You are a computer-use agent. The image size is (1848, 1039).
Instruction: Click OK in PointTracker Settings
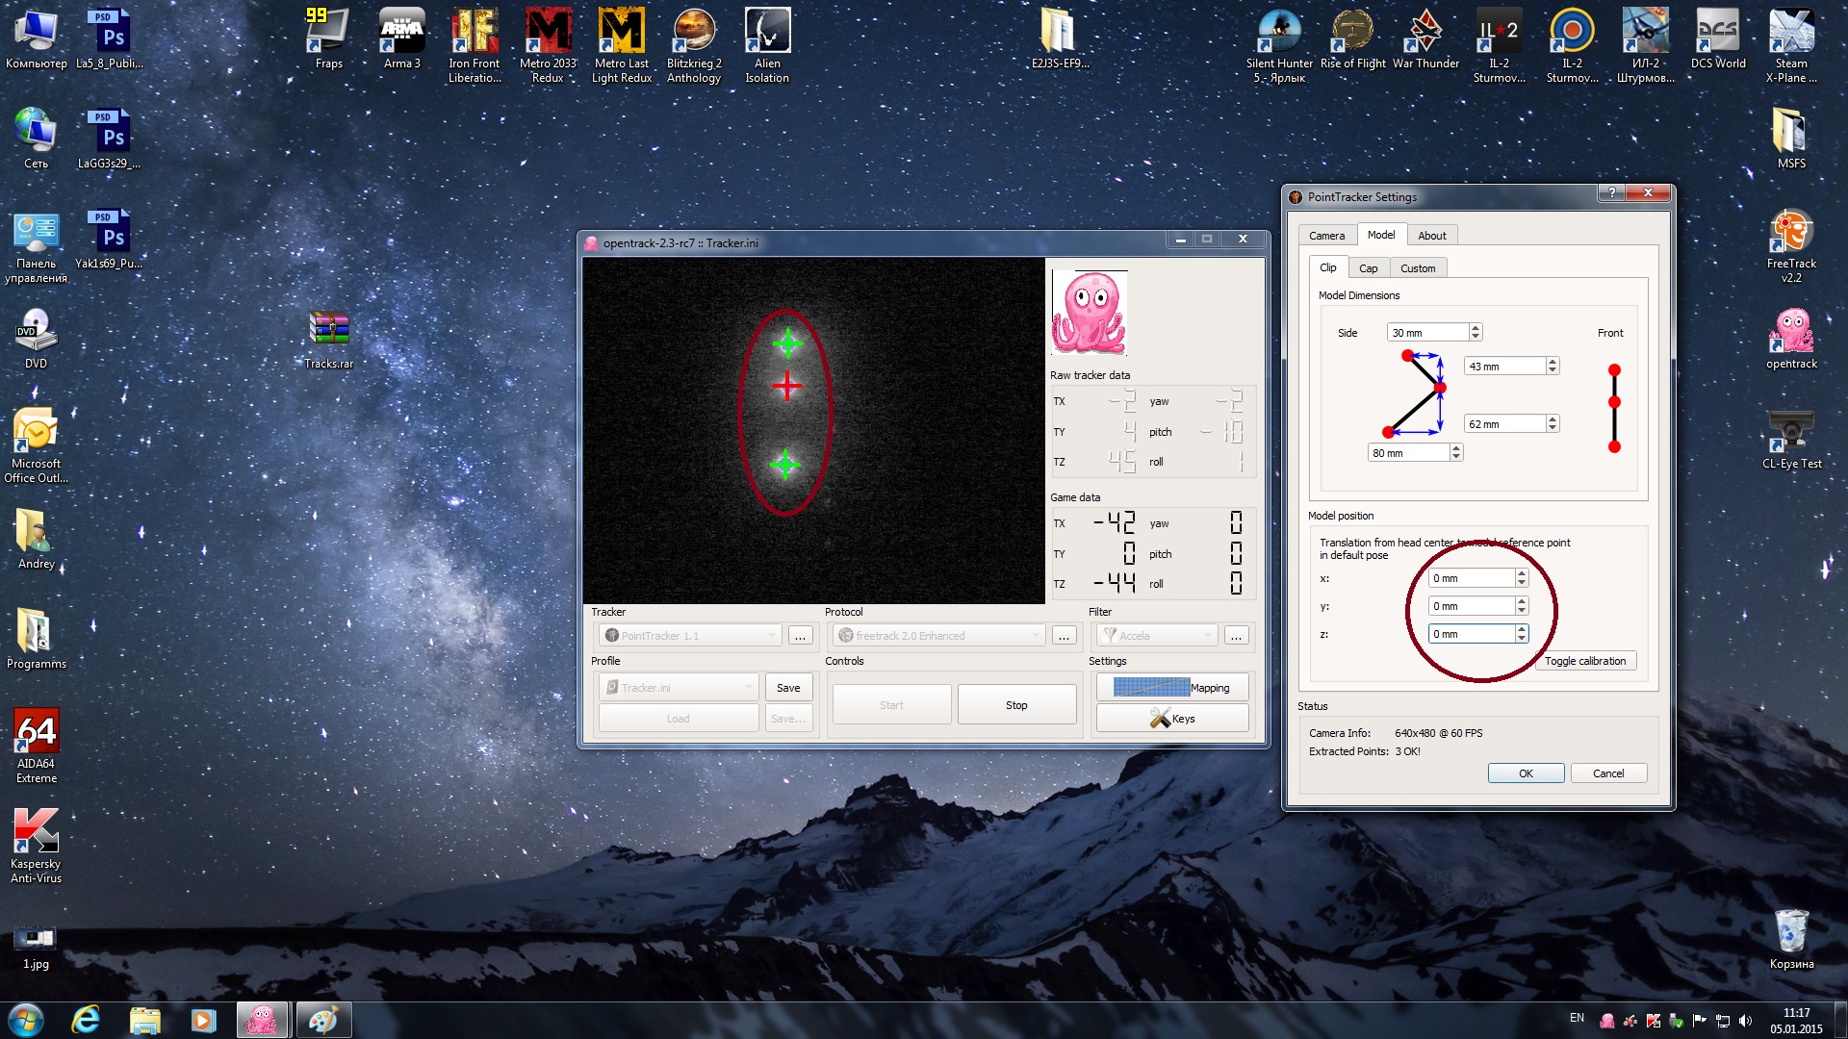(1526, 773)
